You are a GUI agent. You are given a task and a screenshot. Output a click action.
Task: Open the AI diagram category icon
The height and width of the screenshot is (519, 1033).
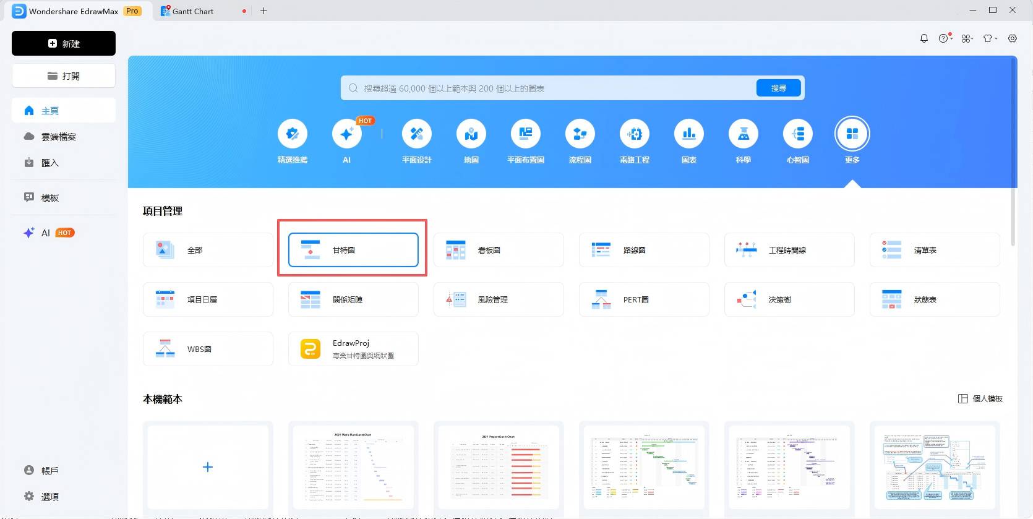[346, 134]
